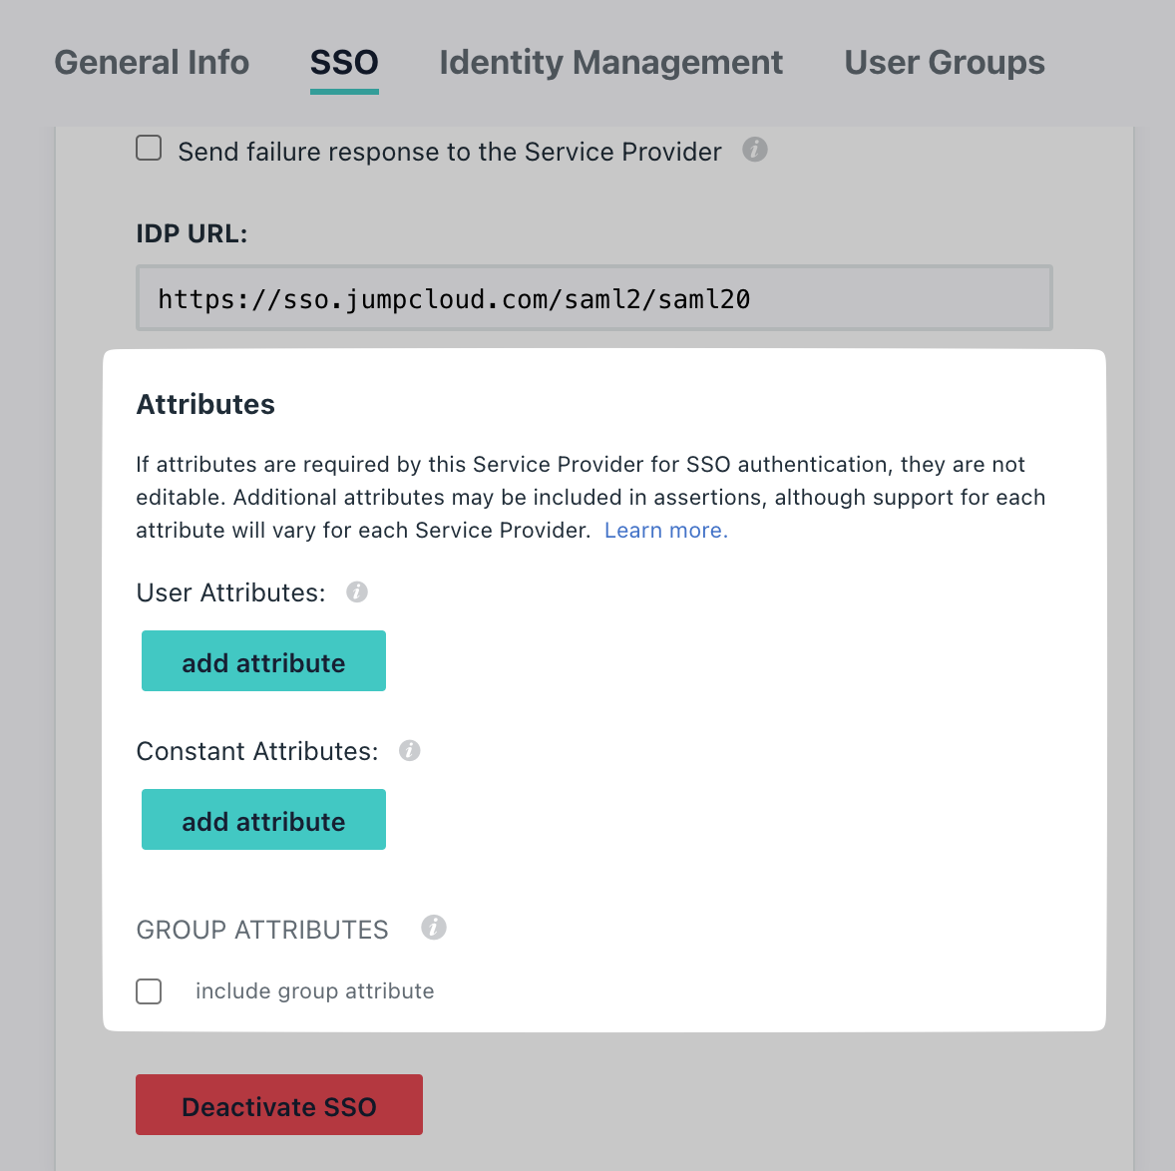The height and width of the screenshot is (1171, 1175).
Task: Open the Identity Management tab
Action: tap(610, 62)
